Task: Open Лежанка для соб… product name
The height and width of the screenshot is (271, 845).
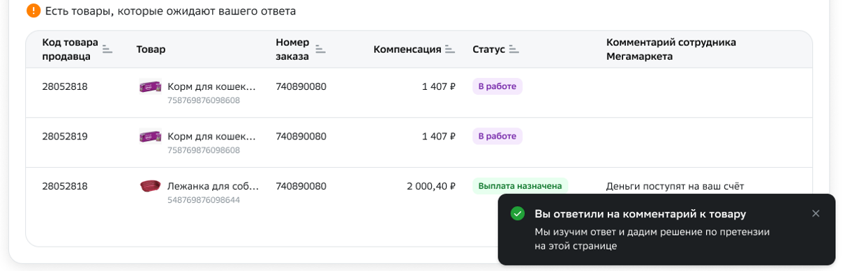Action: tap(213, 186)
